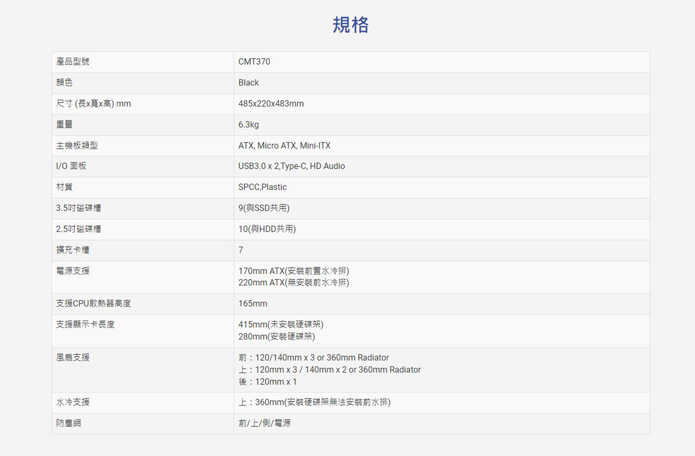Click the 3.5吋磁碟槽 row label

pyautogui.click(x=79, y=208)
